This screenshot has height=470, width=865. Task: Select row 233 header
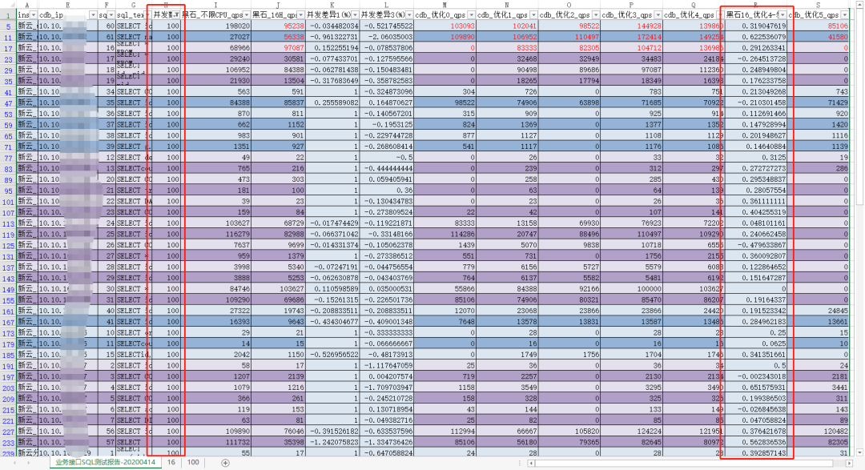(x=8, y=443)
